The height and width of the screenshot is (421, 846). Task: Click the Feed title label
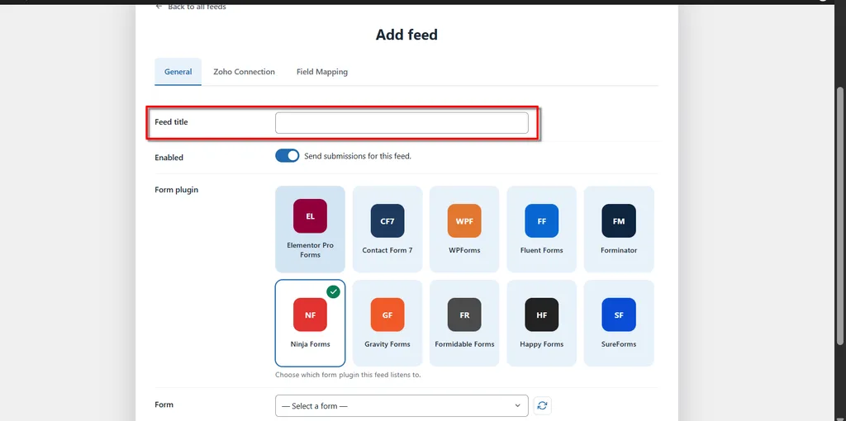point(171,122)
